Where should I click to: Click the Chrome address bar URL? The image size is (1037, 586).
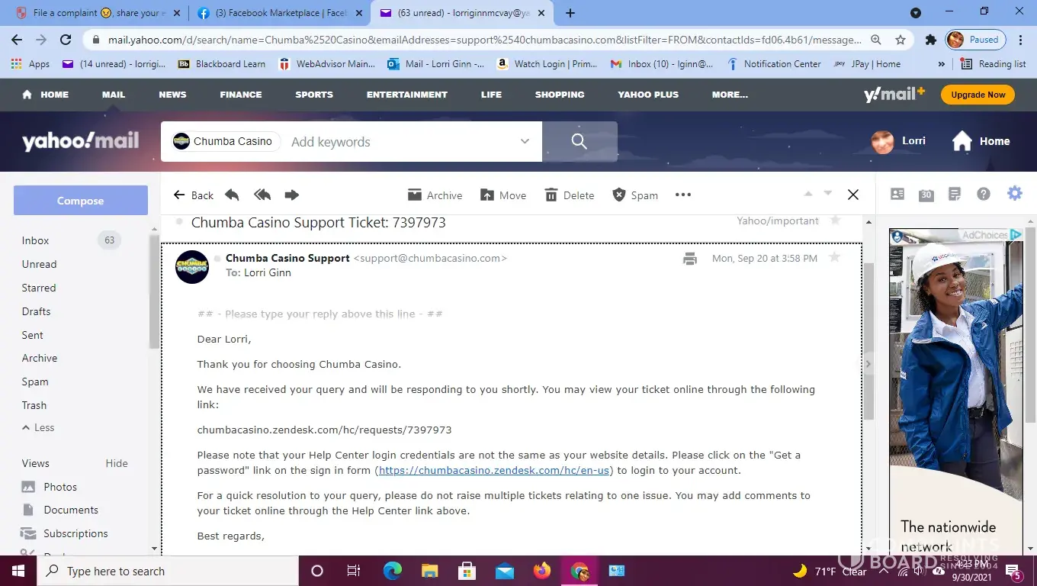(485, 40)
